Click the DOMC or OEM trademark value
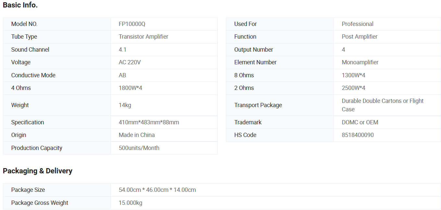 pos(360,122)
